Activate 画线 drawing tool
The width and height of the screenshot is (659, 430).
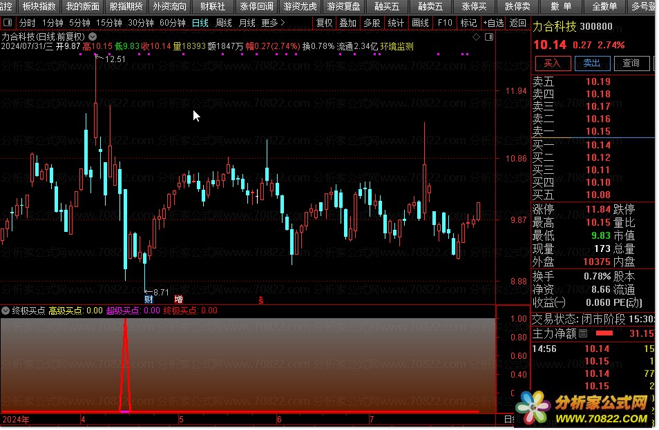[x=420, y=23]
